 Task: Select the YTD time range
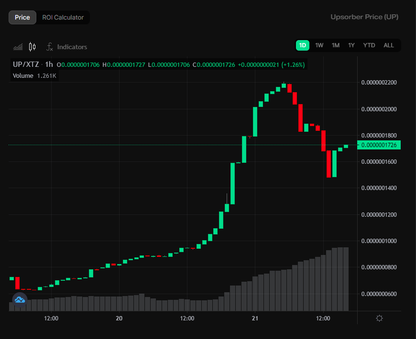pos(369,45)
